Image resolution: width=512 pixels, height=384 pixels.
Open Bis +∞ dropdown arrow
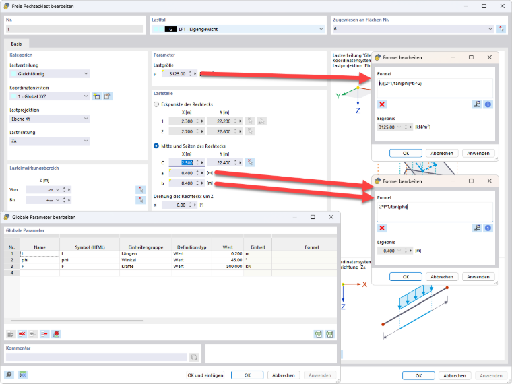(x=57, y=200)
